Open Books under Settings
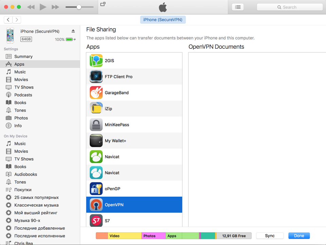326x245 pixels. click(x=40, y=103)
